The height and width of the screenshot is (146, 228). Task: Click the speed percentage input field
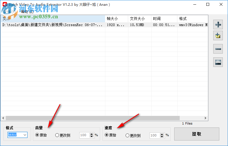155,135
